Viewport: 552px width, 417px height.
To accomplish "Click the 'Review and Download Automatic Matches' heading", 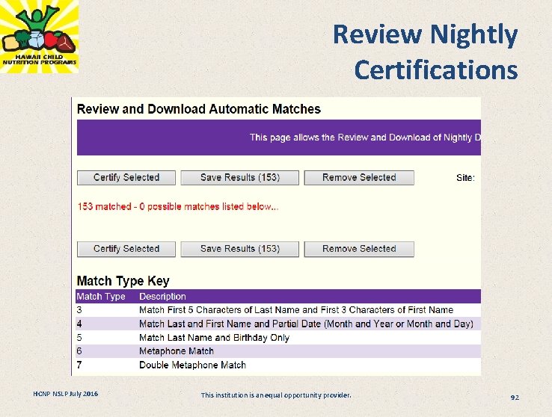I will tap(199, 109).
